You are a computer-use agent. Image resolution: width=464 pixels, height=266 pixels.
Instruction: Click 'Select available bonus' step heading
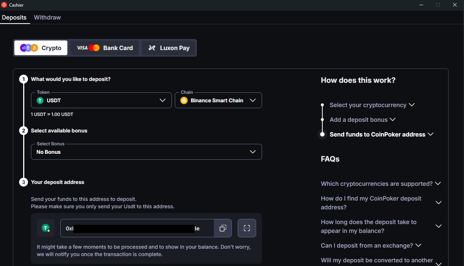coord(59,131)
